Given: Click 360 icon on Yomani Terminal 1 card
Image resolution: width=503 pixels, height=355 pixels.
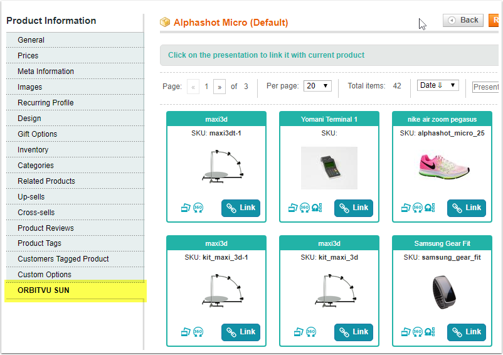Looking at the screenshot, I should point(305,208).
